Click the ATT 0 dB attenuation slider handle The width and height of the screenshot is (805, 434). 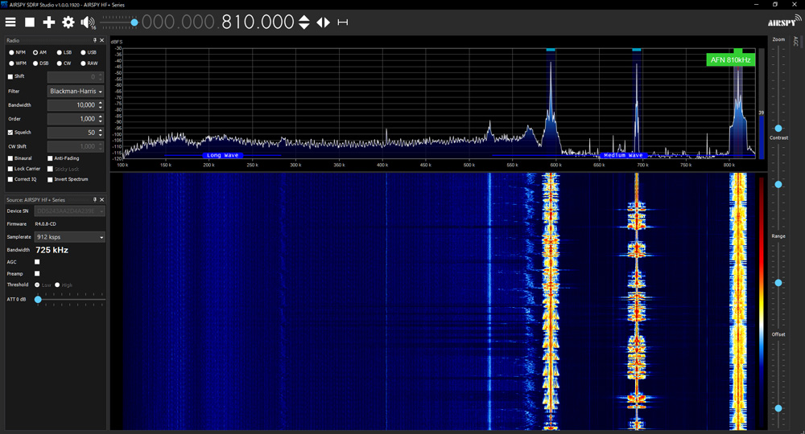[38, 299]
